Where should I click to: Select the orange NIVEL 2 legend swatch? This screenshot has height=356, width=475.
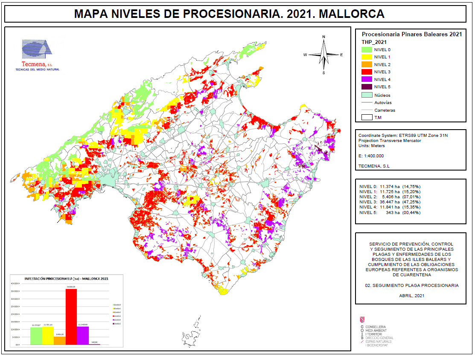click(x=367, y=65)
